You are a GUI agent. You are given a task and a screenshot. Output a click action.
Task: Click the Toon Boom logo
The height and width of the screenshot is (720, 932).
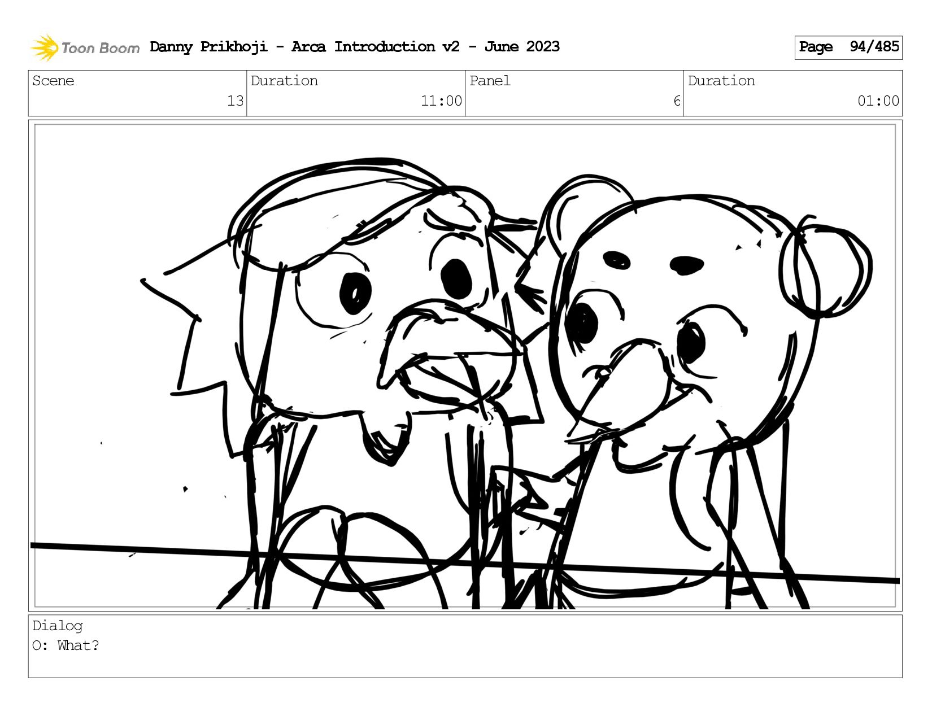[x=85, y=47]
